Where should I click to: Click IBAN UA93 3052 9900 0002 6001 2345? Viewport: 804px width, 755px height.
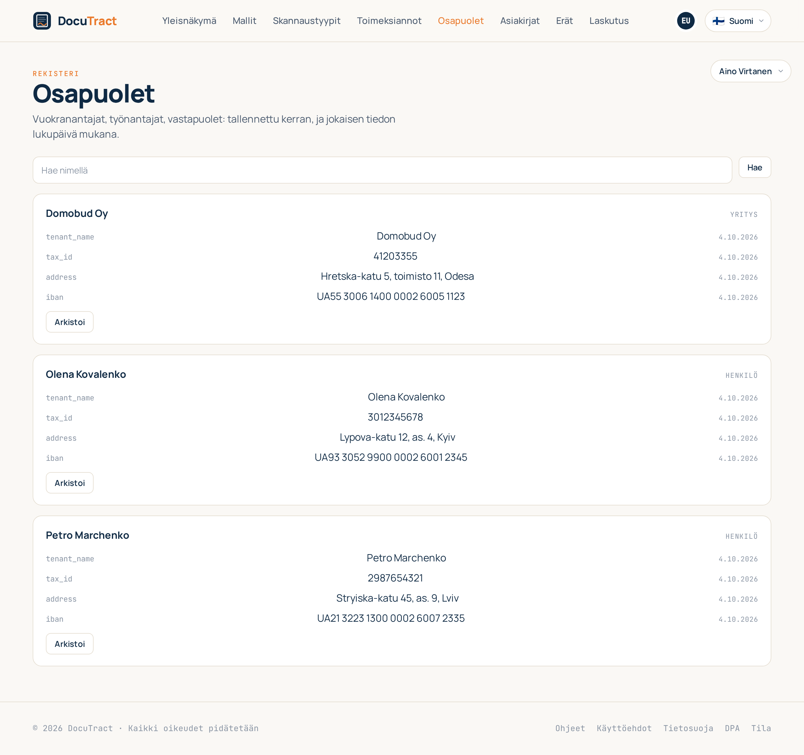coord(391,457)
